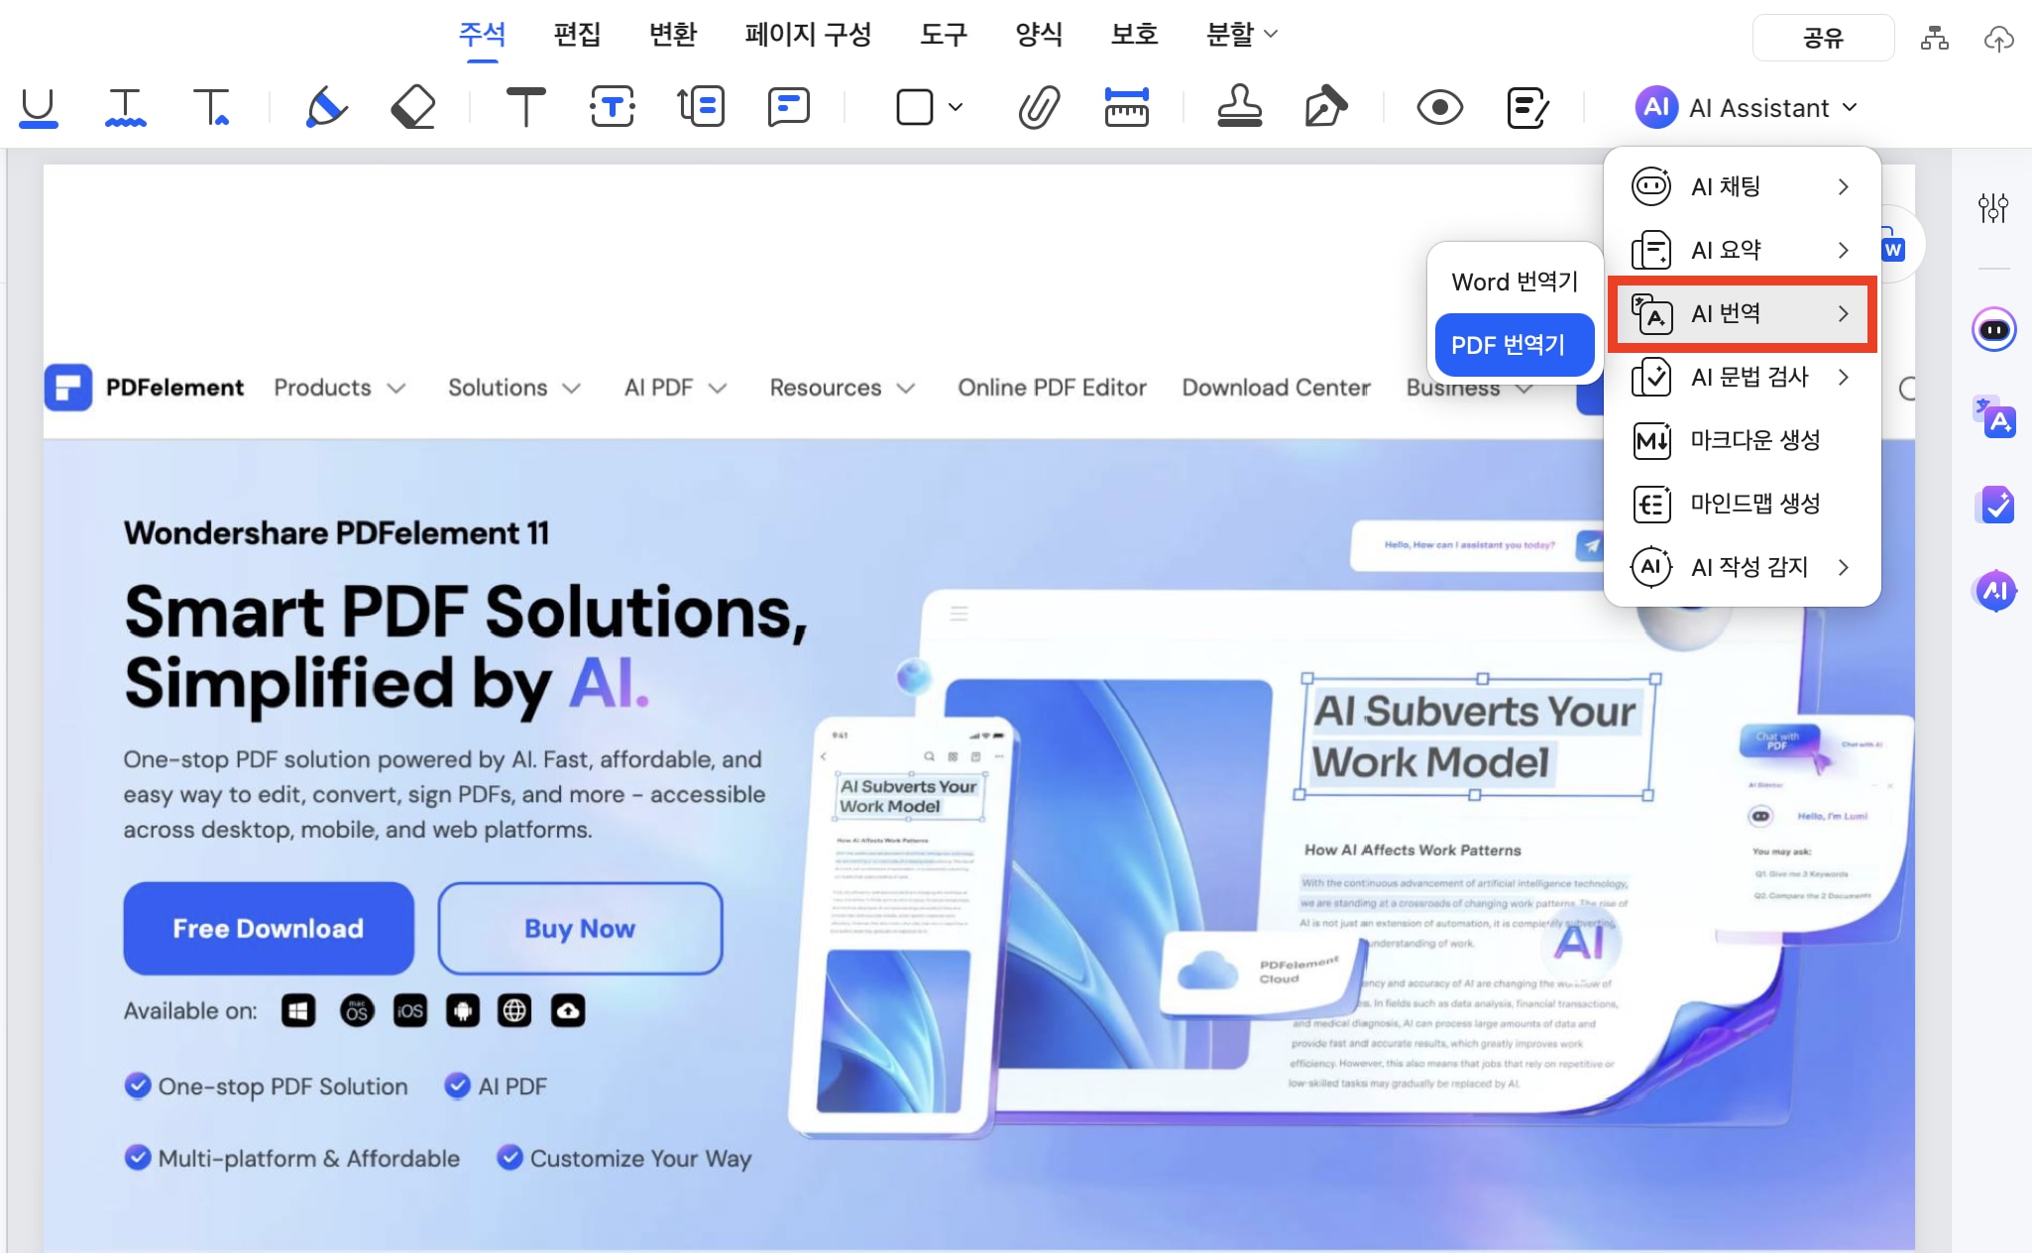The width and height of the screenshot is (2032, 1253).
Task: Click the web globe platform icon
Action: (x=514, y=1011)
